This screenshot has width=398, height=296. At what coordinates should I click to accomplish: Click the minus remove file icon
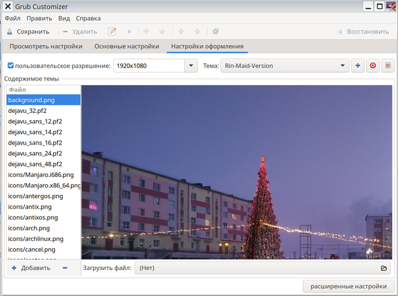(x=65, y=268)
